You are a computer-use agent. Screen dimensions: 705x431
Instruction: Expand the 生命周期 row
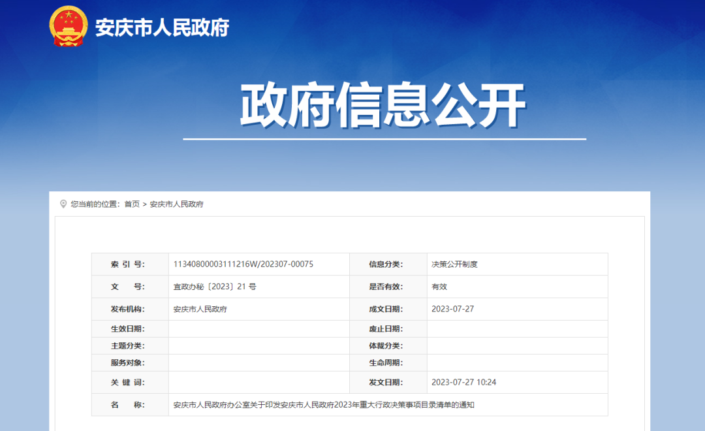point(390,362)
